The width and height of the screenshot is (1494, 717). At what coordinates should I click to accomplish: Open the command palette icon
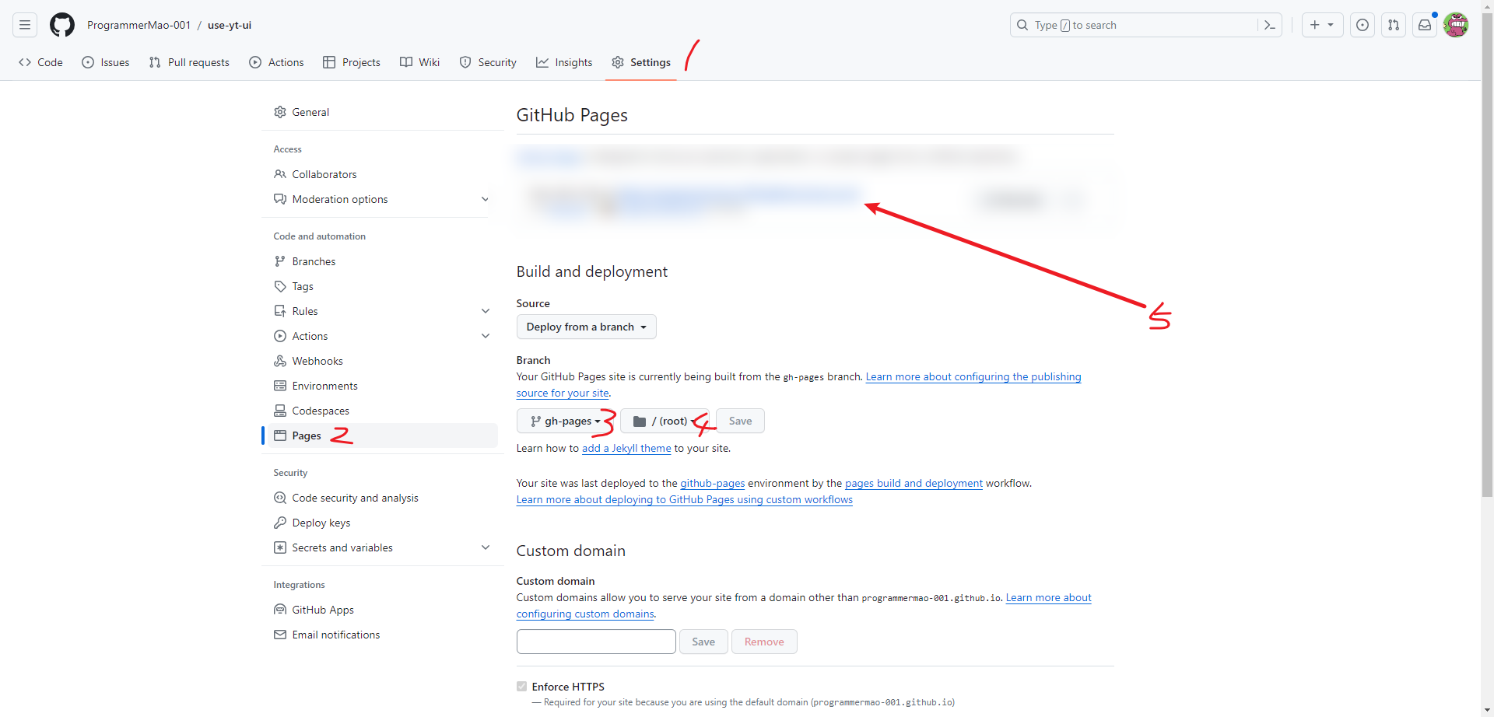1270,25
